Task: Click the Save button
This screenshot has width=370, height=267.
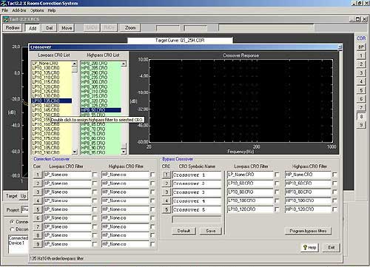Action: [x=210, y=231]
